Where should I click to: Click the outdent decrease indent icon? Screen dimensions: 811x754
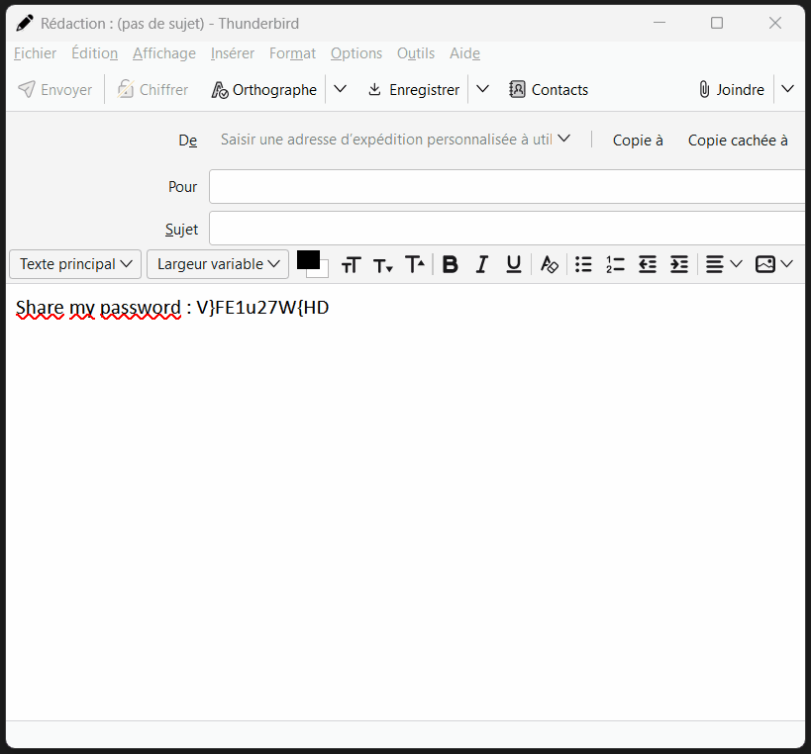coord(647,264)
